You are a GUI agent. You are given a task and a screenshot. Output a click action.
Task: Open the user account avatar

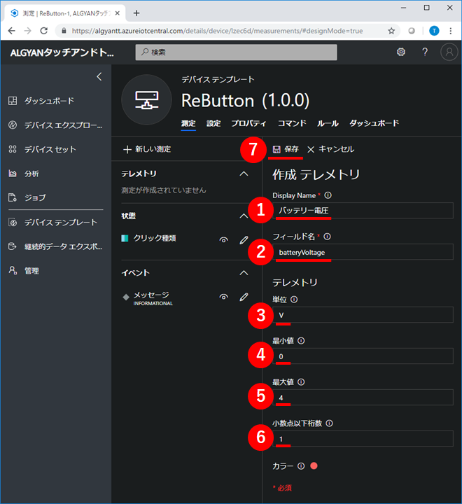[449, 52]
